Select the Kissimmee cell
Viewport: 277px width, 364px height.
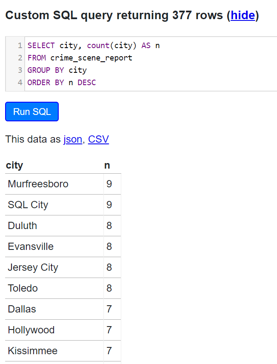[54, 351]
